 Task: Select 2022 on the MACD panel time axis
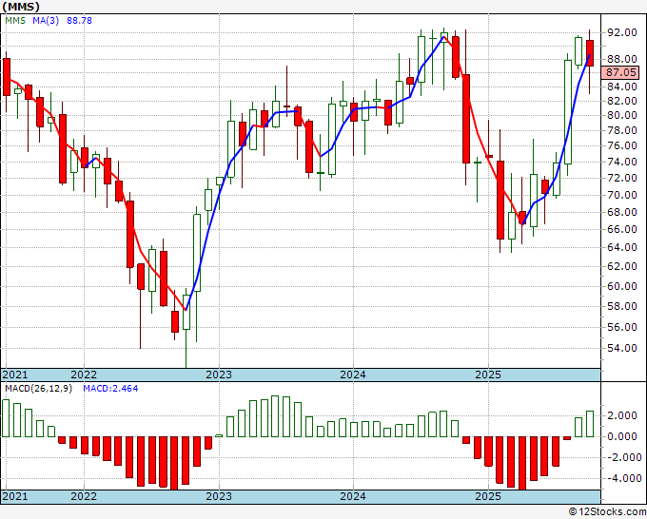click(x=84, y=496)
